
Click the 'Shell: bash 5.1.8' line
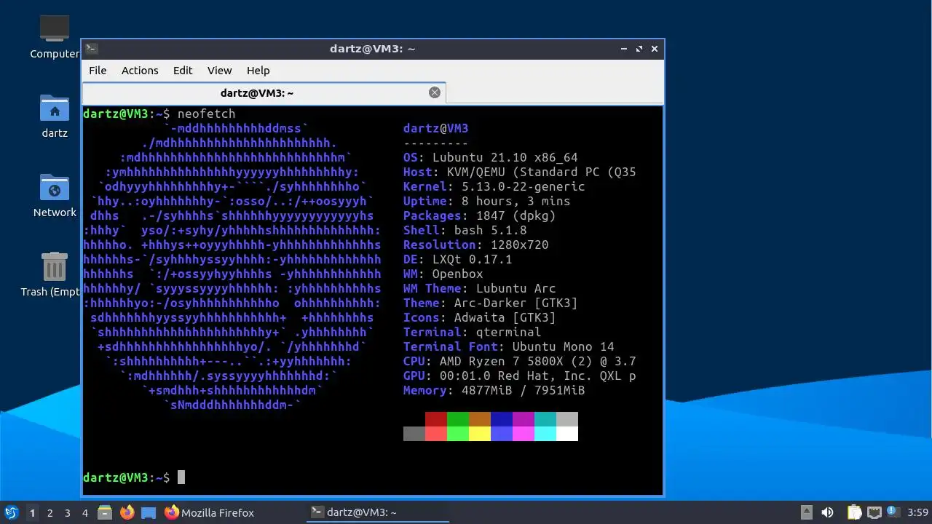[465, 230]
